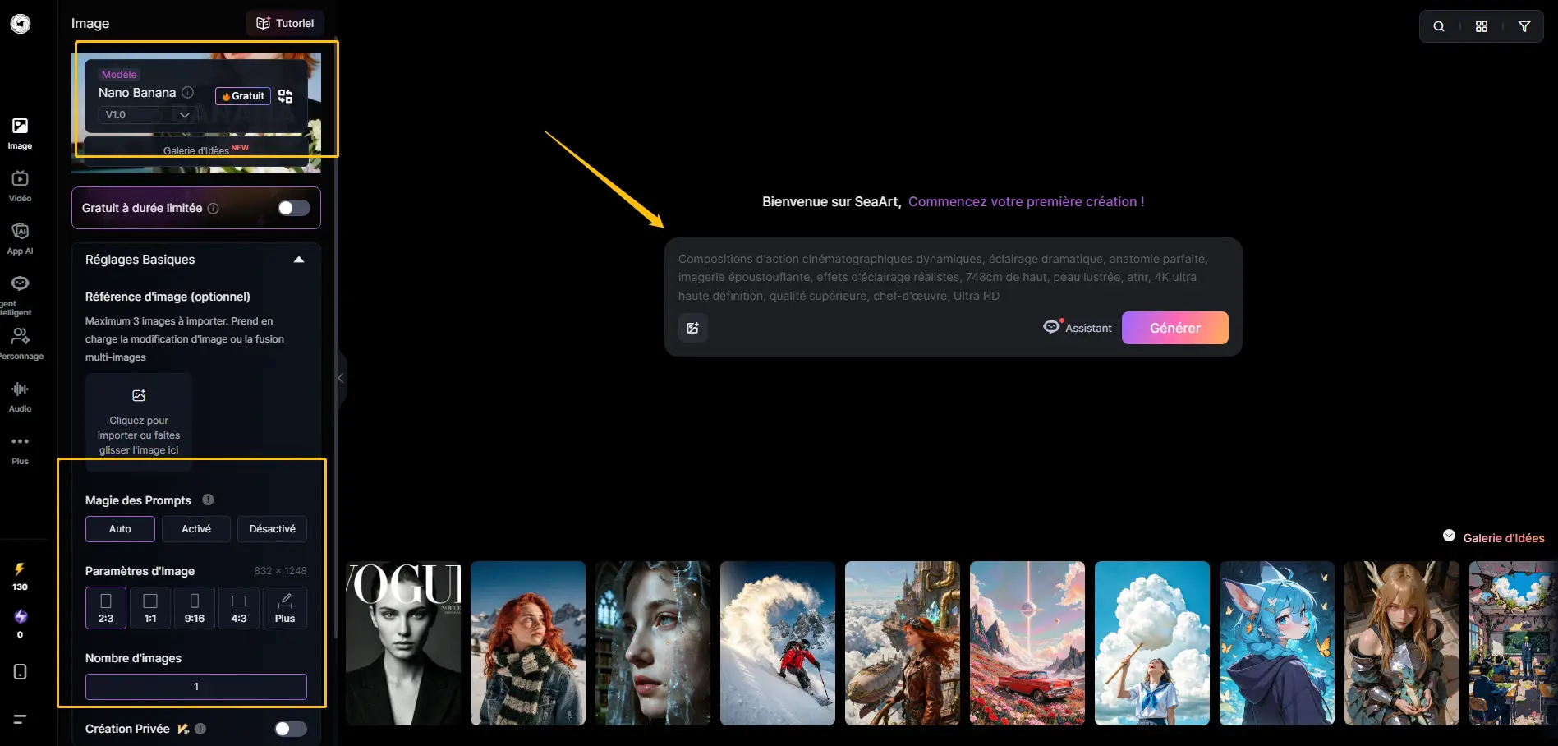
Task: Toggle the Gratuit à durée limitée switch
Action: point(293,208)
